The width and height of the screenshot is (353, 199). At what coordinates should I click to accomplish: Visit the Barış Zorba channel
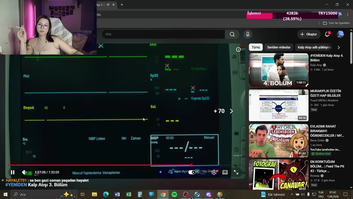(x=317, y=140)
